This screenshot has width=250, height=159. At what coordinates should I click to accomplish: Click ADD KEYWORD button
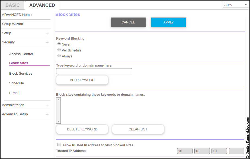82,80
